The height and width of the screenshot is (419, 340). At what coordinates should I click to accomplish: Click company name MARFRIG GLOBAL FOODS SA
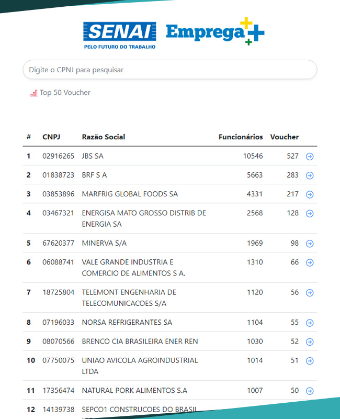coord(130,194)
